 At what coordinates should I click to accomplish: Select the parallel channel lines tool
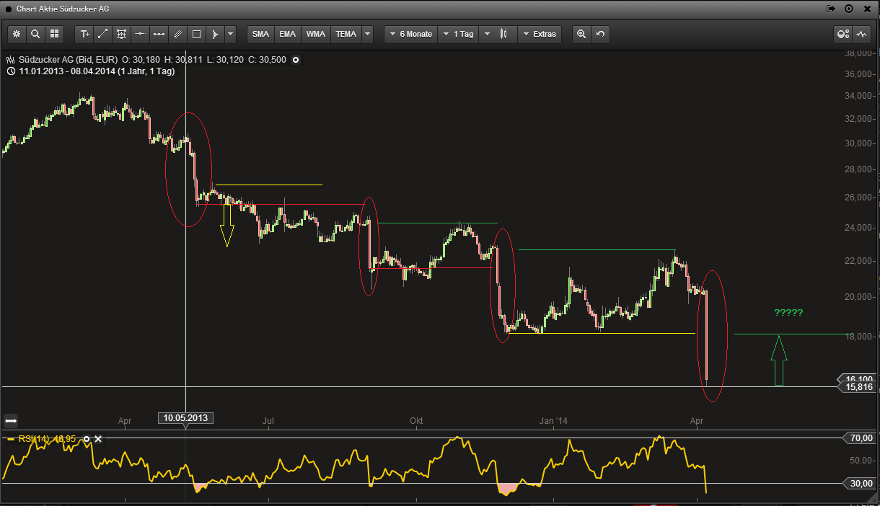[x=178, y=34]
